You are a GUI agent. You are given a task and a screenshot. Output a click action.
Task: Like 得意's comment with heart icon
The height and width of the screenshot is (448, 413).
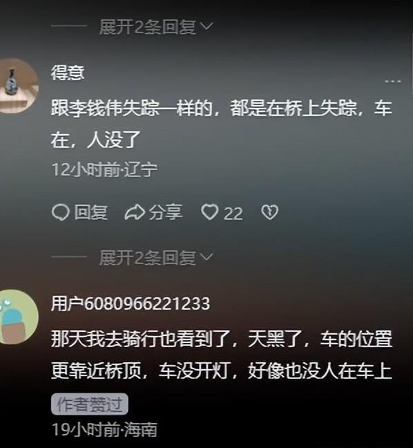coord(210,212)
